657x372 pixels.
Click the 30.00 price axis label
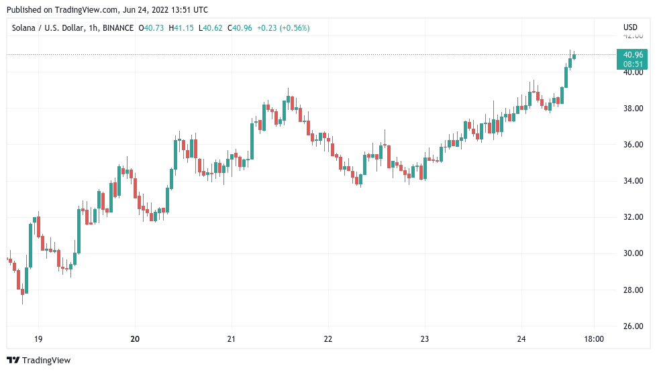(633, 253)
